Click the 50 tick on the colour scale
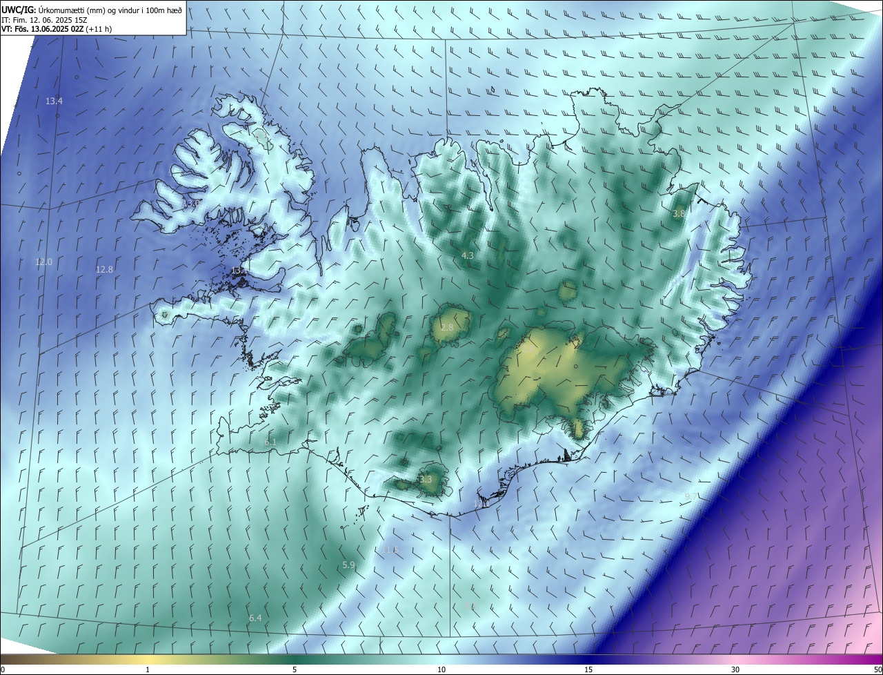 877,669
